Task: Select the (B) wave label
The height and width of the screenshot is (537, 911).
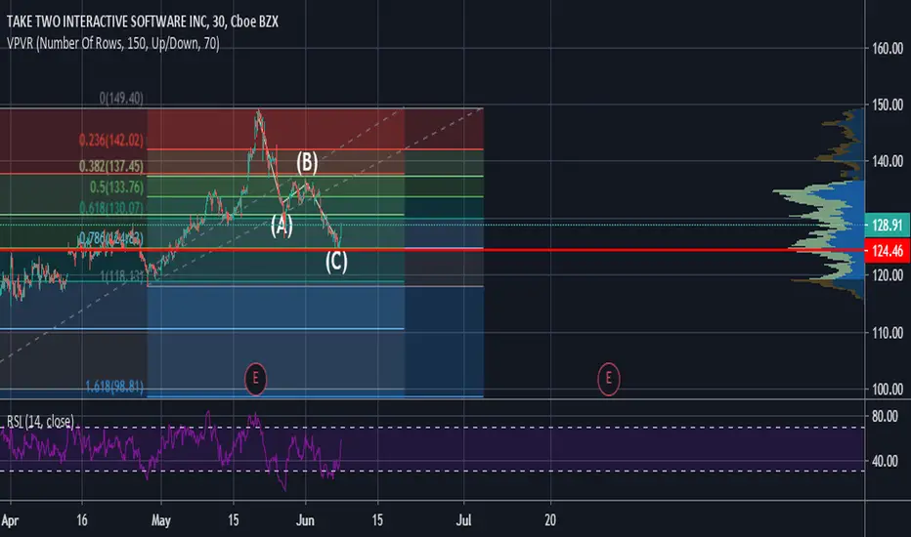Action: (x=307, y=162)
